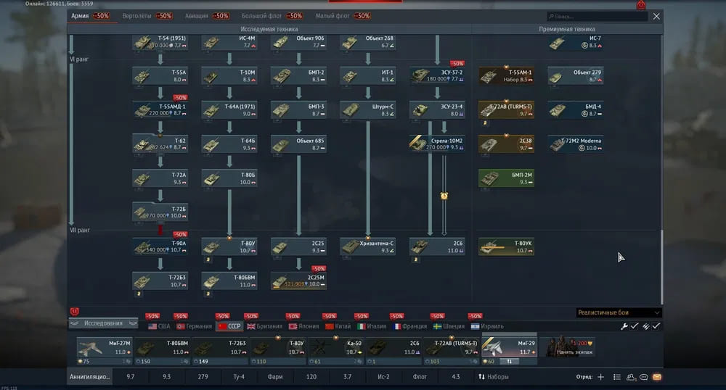Open the chat bubble icon

(x=643, y=377)
